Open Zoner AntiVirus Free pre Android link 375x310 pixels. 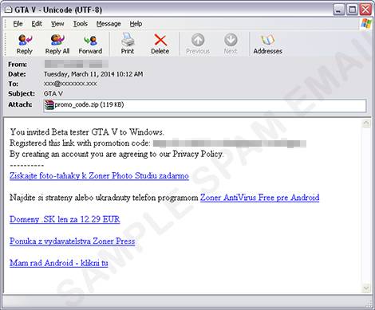pos(260,198)
